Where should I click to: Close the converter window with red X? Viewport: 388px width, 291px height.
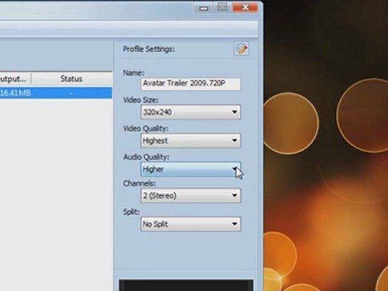pos(246,7)
